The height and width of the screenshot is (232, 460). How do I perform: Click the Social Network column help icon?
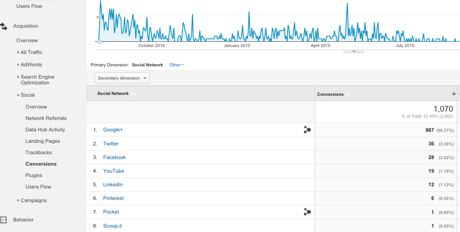click(x=134, y=93)
